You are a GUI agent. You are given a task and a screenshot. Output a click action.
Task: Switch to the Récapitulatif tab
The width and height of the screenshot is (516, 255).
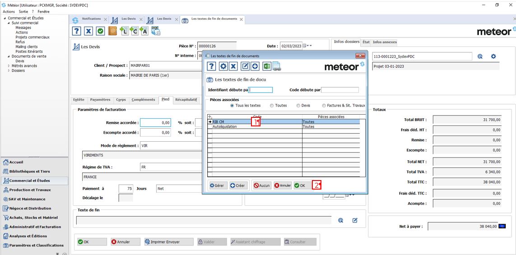186,99
